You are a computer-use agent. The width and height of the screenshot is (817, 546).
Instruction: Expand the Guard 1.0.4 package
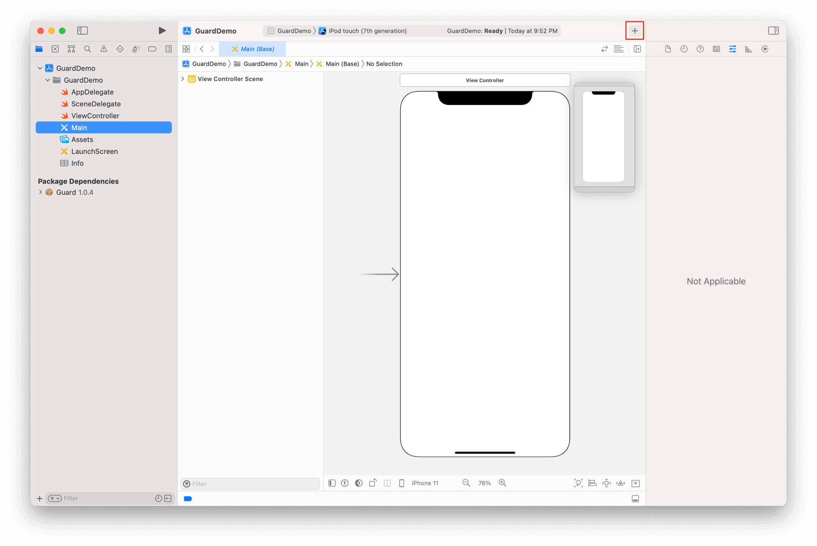tap(40, 192)
